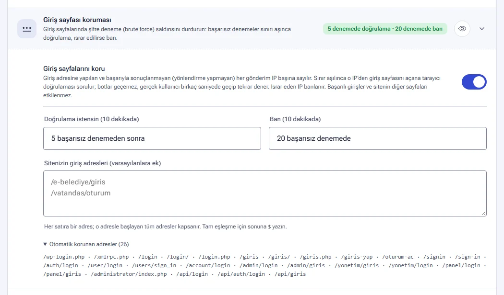The width and height of the screenshot is (504, 295).
Task: Collapse the Giriş sayfası koruması section chevron
Action: point(482,29)
